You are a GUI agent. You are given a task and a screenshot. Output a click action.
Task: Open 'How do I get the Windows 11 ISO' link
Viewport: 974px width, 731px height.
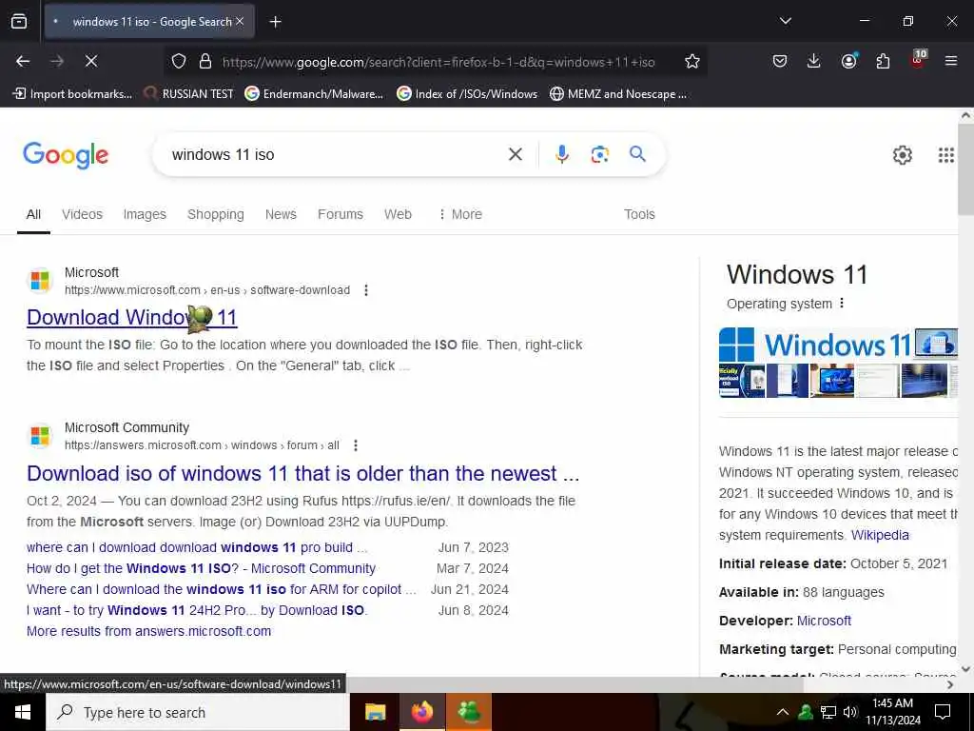tap(202, 569)
